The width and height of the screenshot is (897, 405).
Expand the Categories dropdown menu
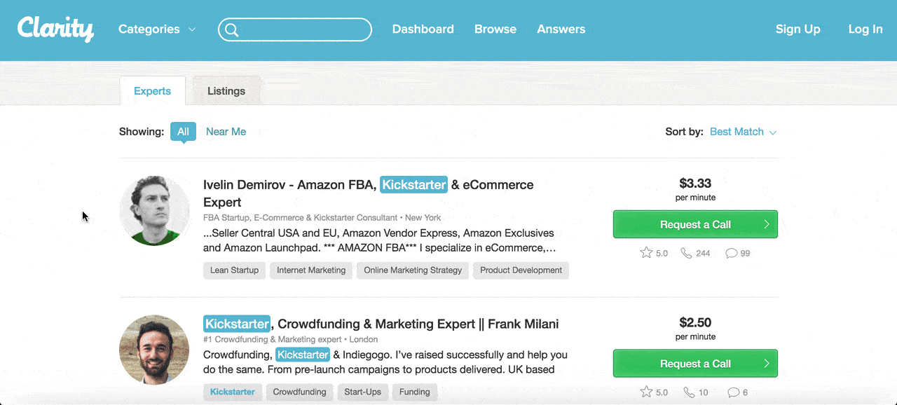[x=157, y=29]
